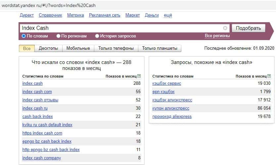This screenshot has height=165, width=276.
Task: Open the 'cash back index' query link
Action: click(x=37, y=117)
